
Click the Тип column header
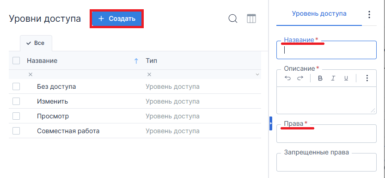151,61
